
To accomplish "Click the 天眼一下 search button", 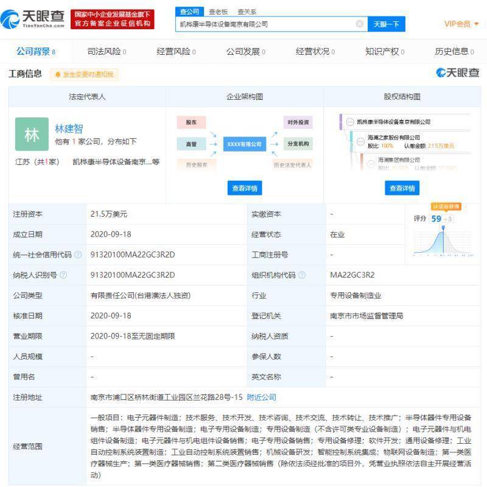I will pyautogui.click(x=387, y=24).
